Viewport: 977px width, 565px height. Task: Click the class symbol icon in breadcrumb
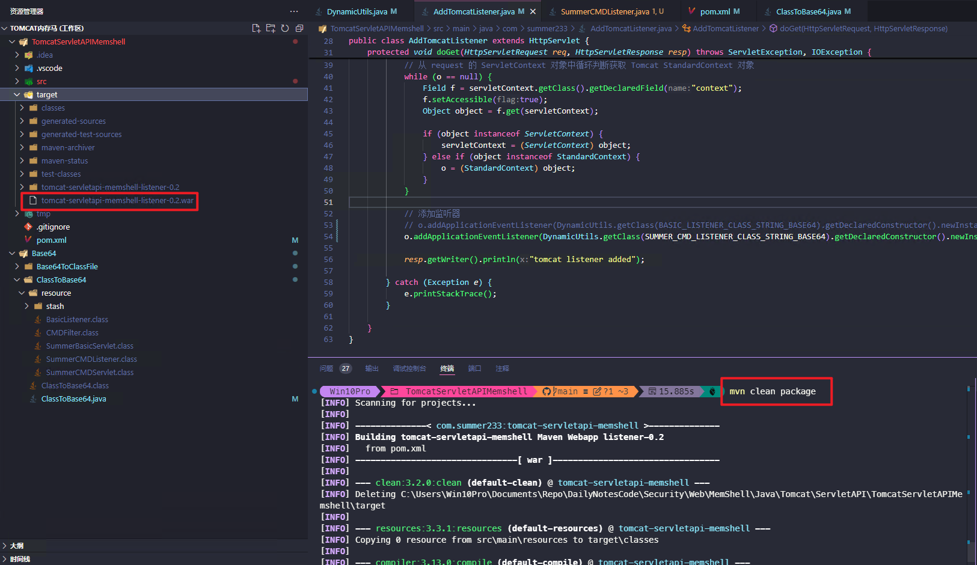click(x=686, y=28)
